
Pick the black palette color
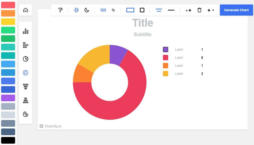coord(8,140)
